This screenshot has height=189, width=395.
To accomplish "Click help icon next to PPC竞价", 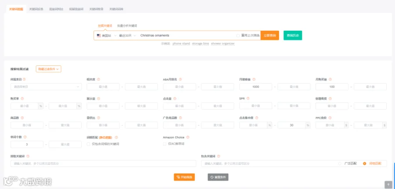I will pos(330,118).
